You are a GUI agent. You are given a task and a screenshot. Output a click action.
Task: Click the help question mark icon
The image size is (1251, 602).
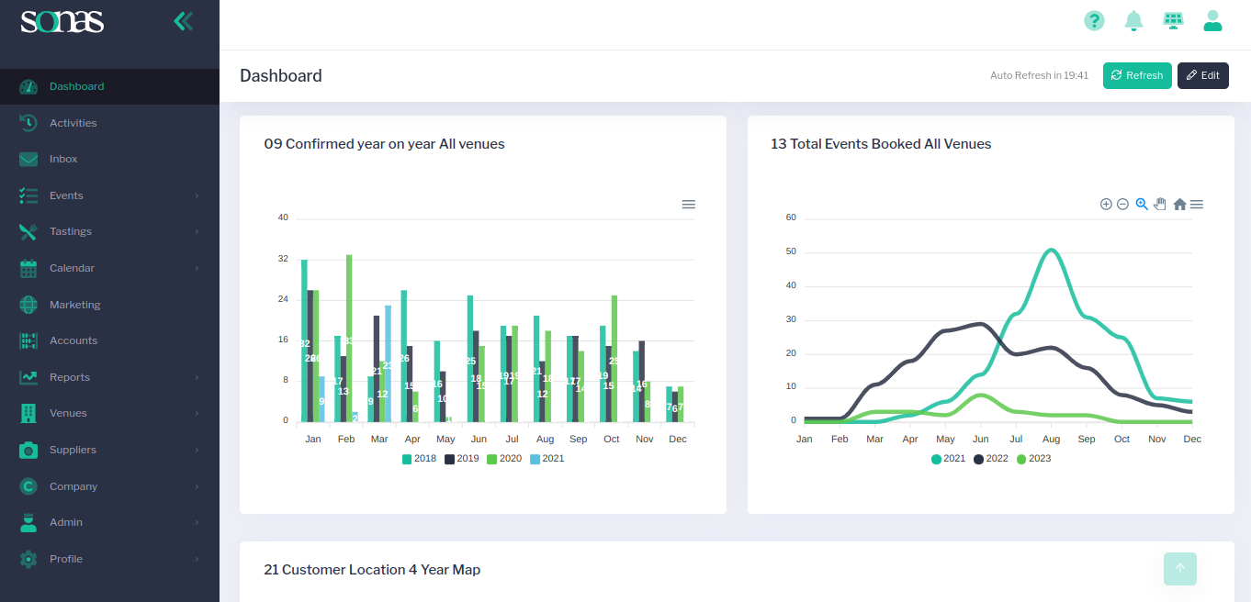coord(1094,20)
